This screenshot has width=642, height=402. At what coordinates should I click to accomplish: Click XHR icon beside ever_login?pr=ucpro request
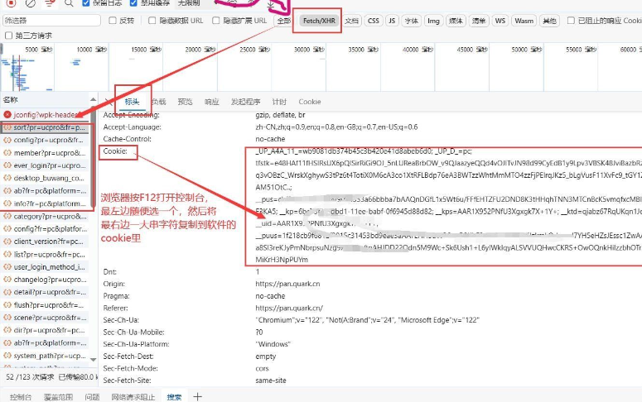click(7, 165)
